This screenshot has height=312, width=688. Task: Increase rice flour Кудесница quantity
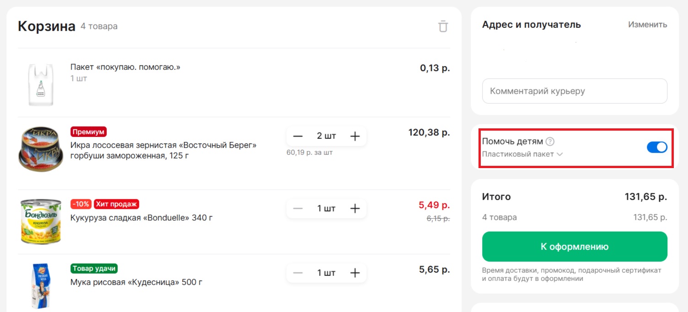point(355,273)
